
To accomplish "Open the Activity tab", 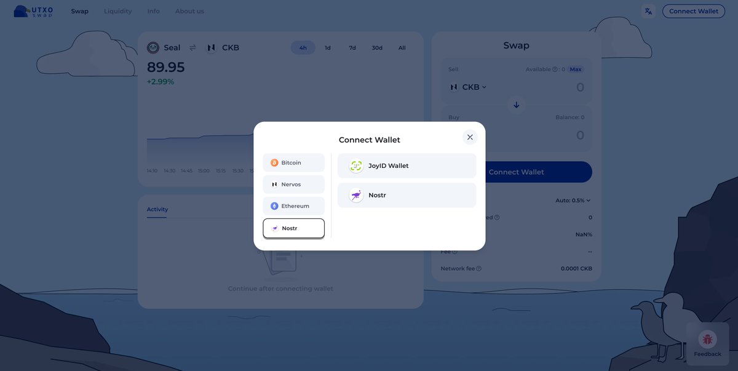I will pos(157,209).
